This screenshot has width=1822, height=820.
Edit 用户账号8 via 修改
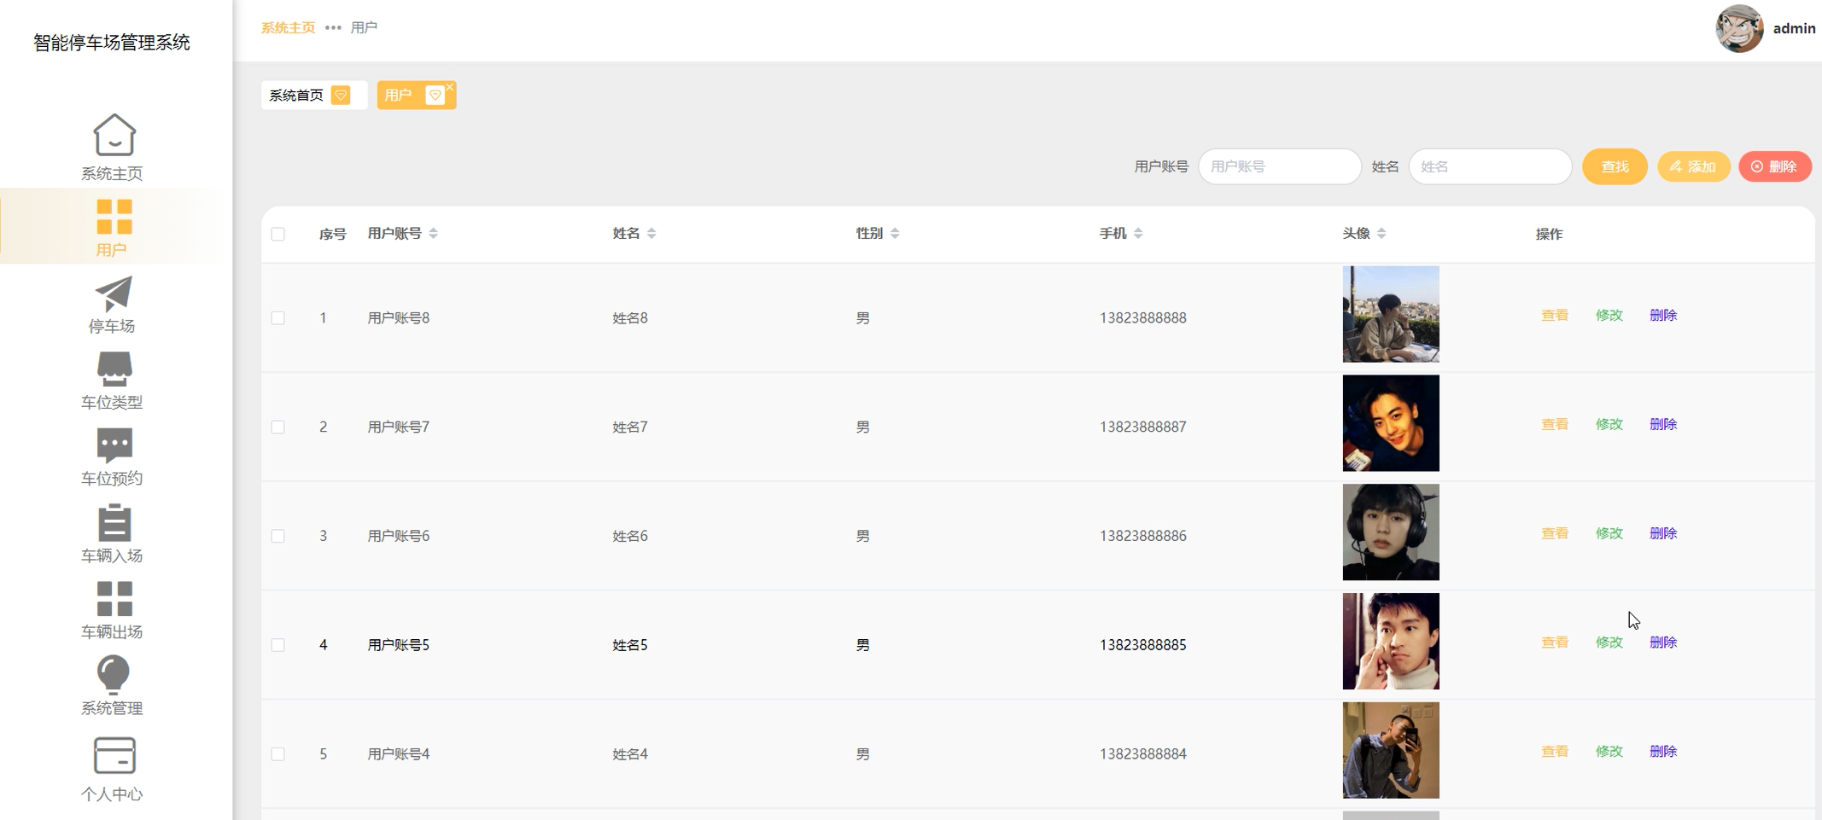click(1609, 315)
